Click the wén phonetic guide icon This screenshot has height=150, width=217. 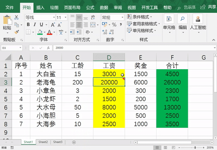click(x=61, y=32)
